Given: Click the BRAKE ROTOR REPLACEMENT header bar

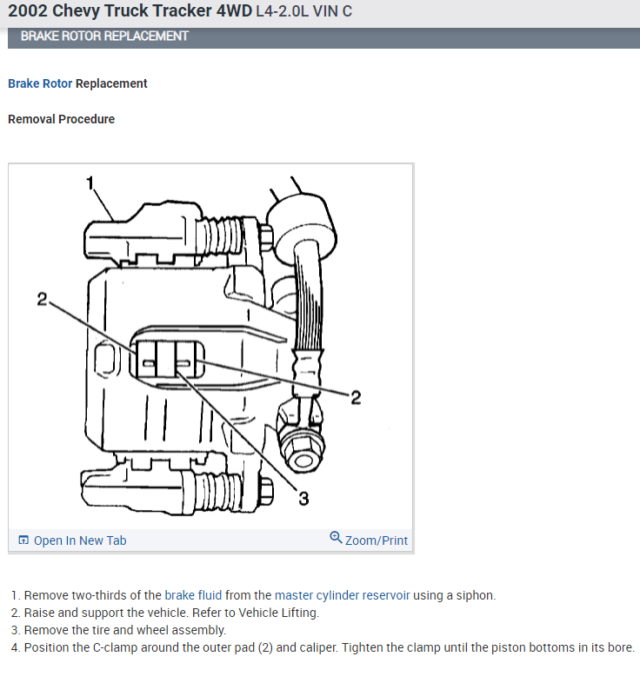Looking at the screenshot, I should [x=323, y=36].
